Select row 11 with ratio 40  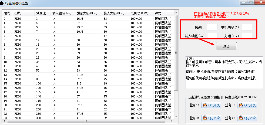(x=88, y=66)
